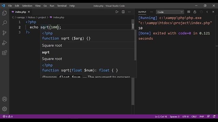218x122 pixels.
Task: Open the Search view in the activity bar
Action: (4, 23)
